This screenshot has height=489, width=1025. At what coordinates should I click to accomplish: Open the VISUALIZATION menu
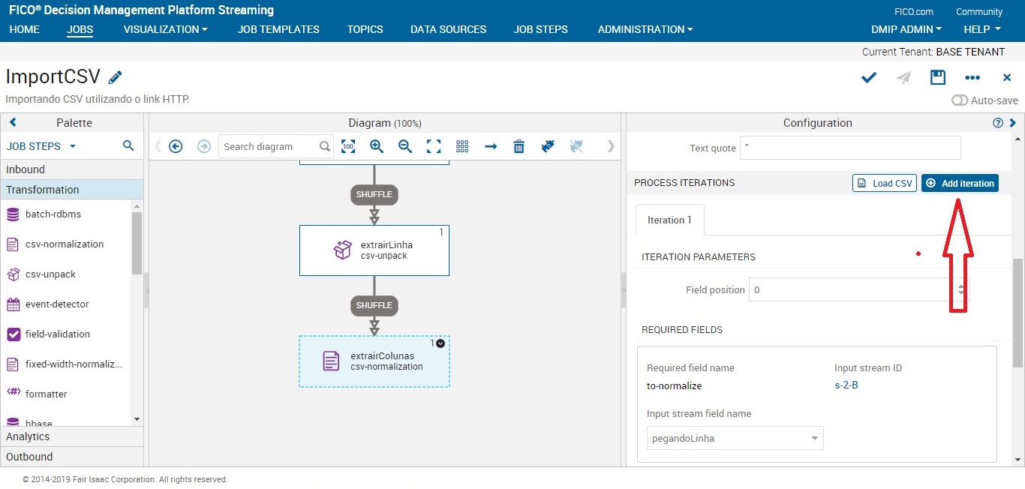coord(165,29)
